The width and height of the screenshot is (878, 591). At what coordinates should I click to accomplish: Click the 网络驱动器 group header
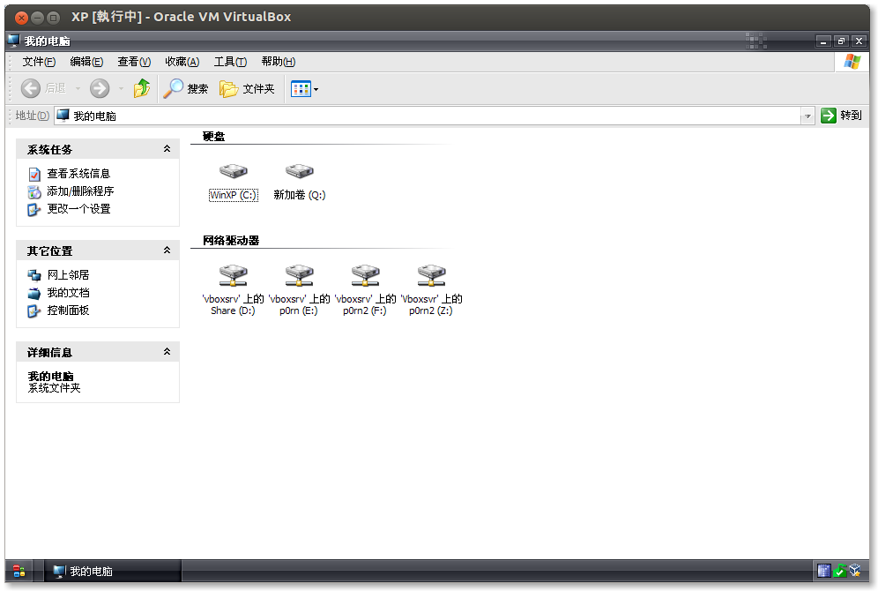(x=231, y=240)
